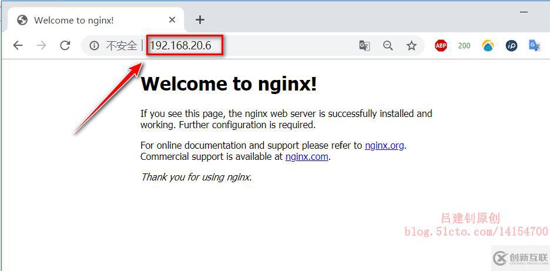Close the Welcome to nginx! tab

(x=172, y=20)
